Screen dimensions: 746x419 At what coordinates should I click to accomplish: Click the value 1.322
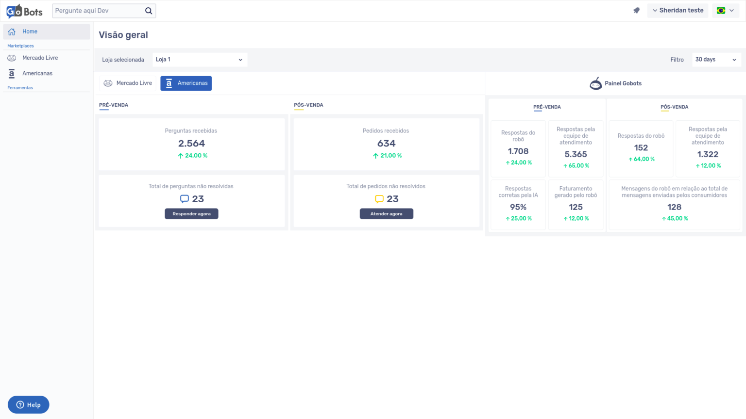(708, 154)
